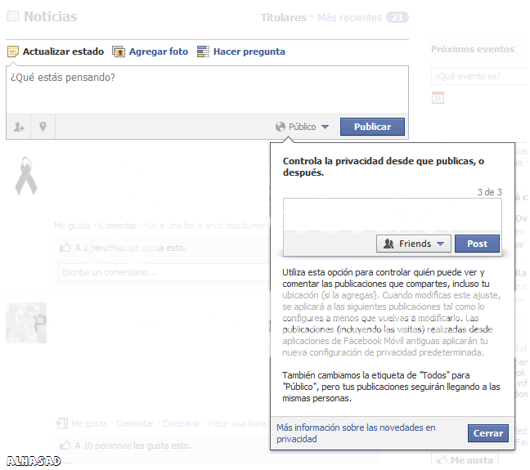Click the Escribe un comentario field
Screen dimensions: 530x470
click(164, 272)
